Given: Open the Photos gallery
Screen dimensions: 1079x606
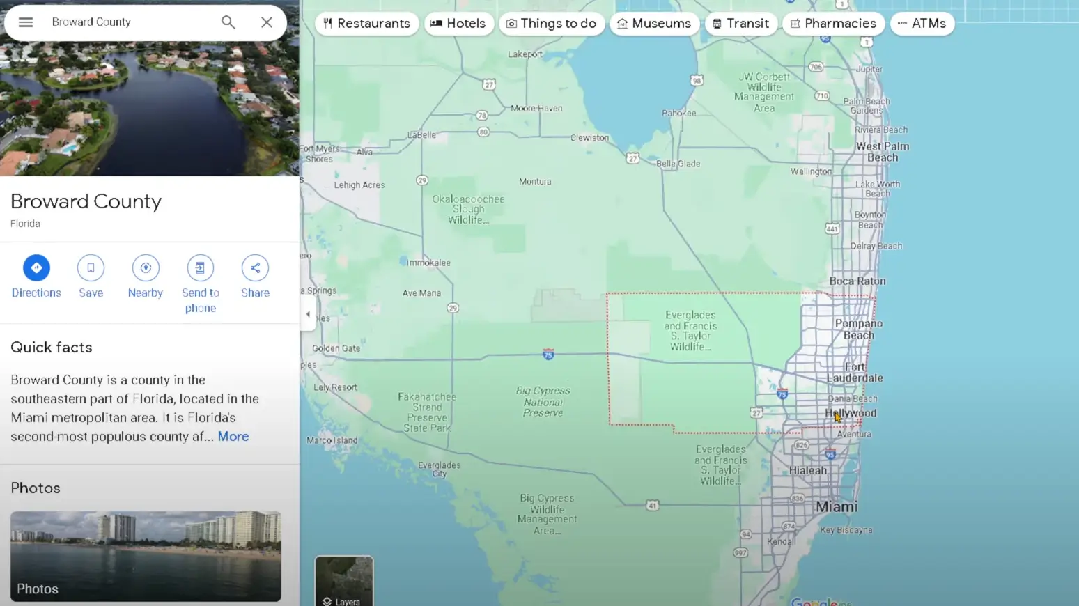Looking at the screenshot, I should pyautogui.click(x=36, y=488).
